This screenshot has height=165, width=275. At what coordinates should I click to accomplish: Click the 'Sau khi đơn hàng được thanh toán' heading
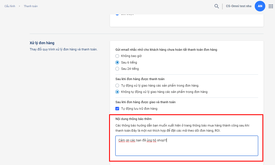coord(140,79)
